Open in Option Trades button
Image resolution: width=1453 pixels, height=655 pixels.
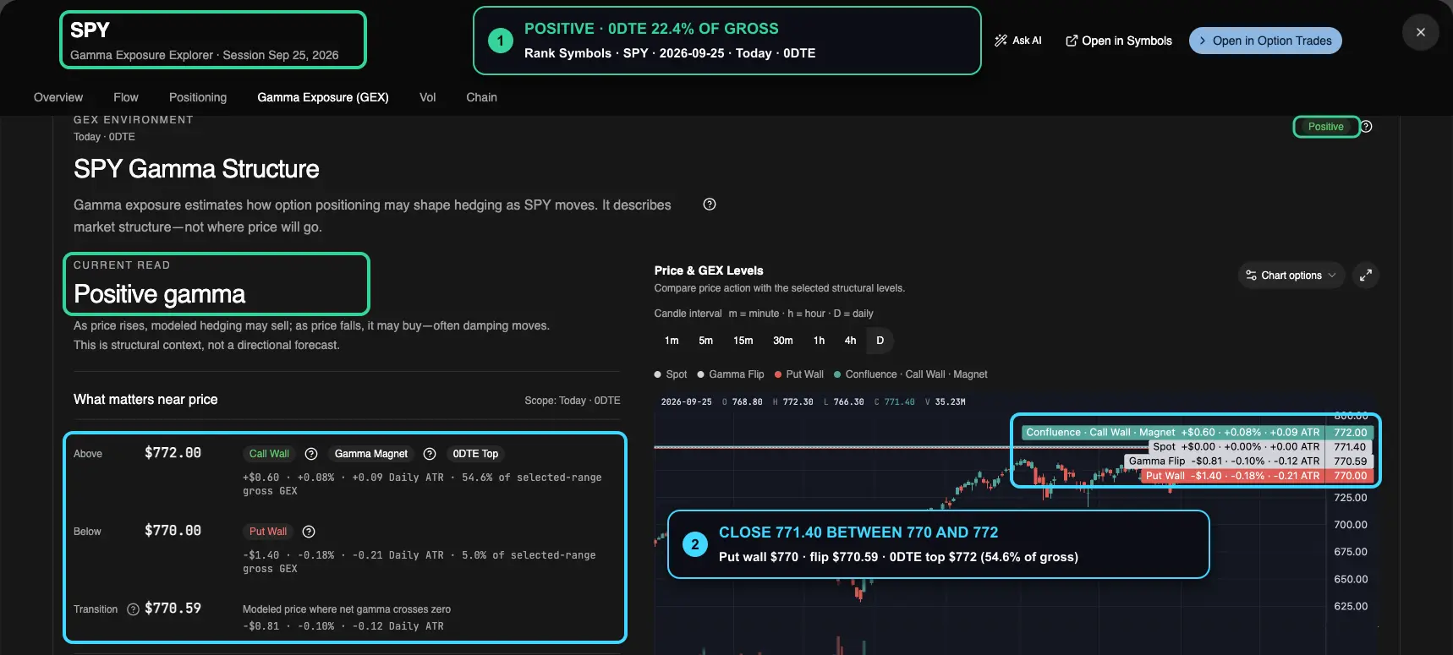point(1265,41)
